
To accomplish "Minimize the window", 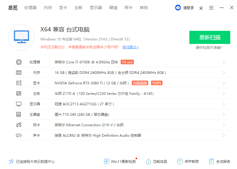I will coord(222,8).
